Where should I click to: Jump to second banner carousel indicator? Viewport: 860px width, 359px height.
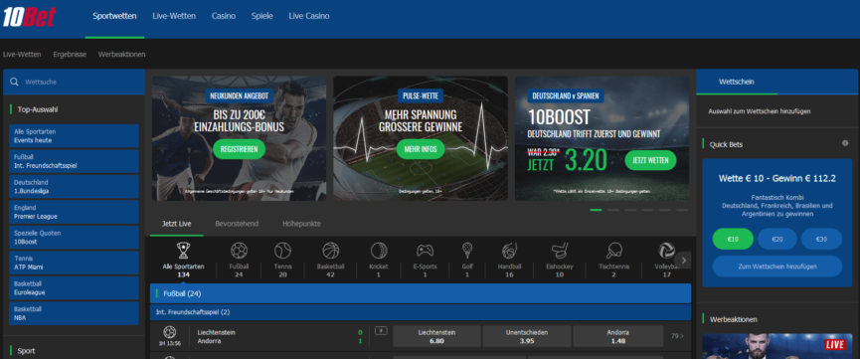[x=613, y=210]
